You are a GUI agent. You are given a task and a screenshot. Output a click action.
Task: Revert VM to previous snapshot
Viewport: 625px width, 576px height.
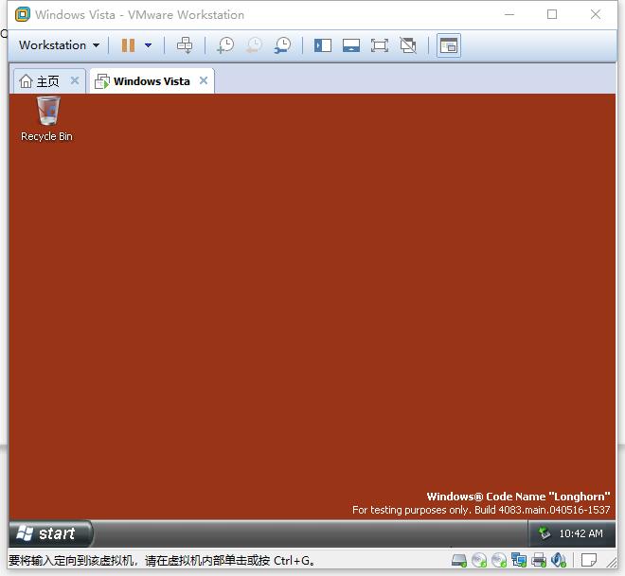pyautogui.click(x=254, y=45)
